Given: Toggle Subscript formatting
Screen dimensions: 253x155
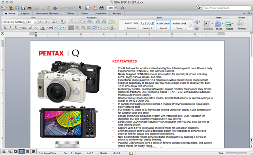Looking at the screenshot, I should pyautogui.click(x=36, y=28).
